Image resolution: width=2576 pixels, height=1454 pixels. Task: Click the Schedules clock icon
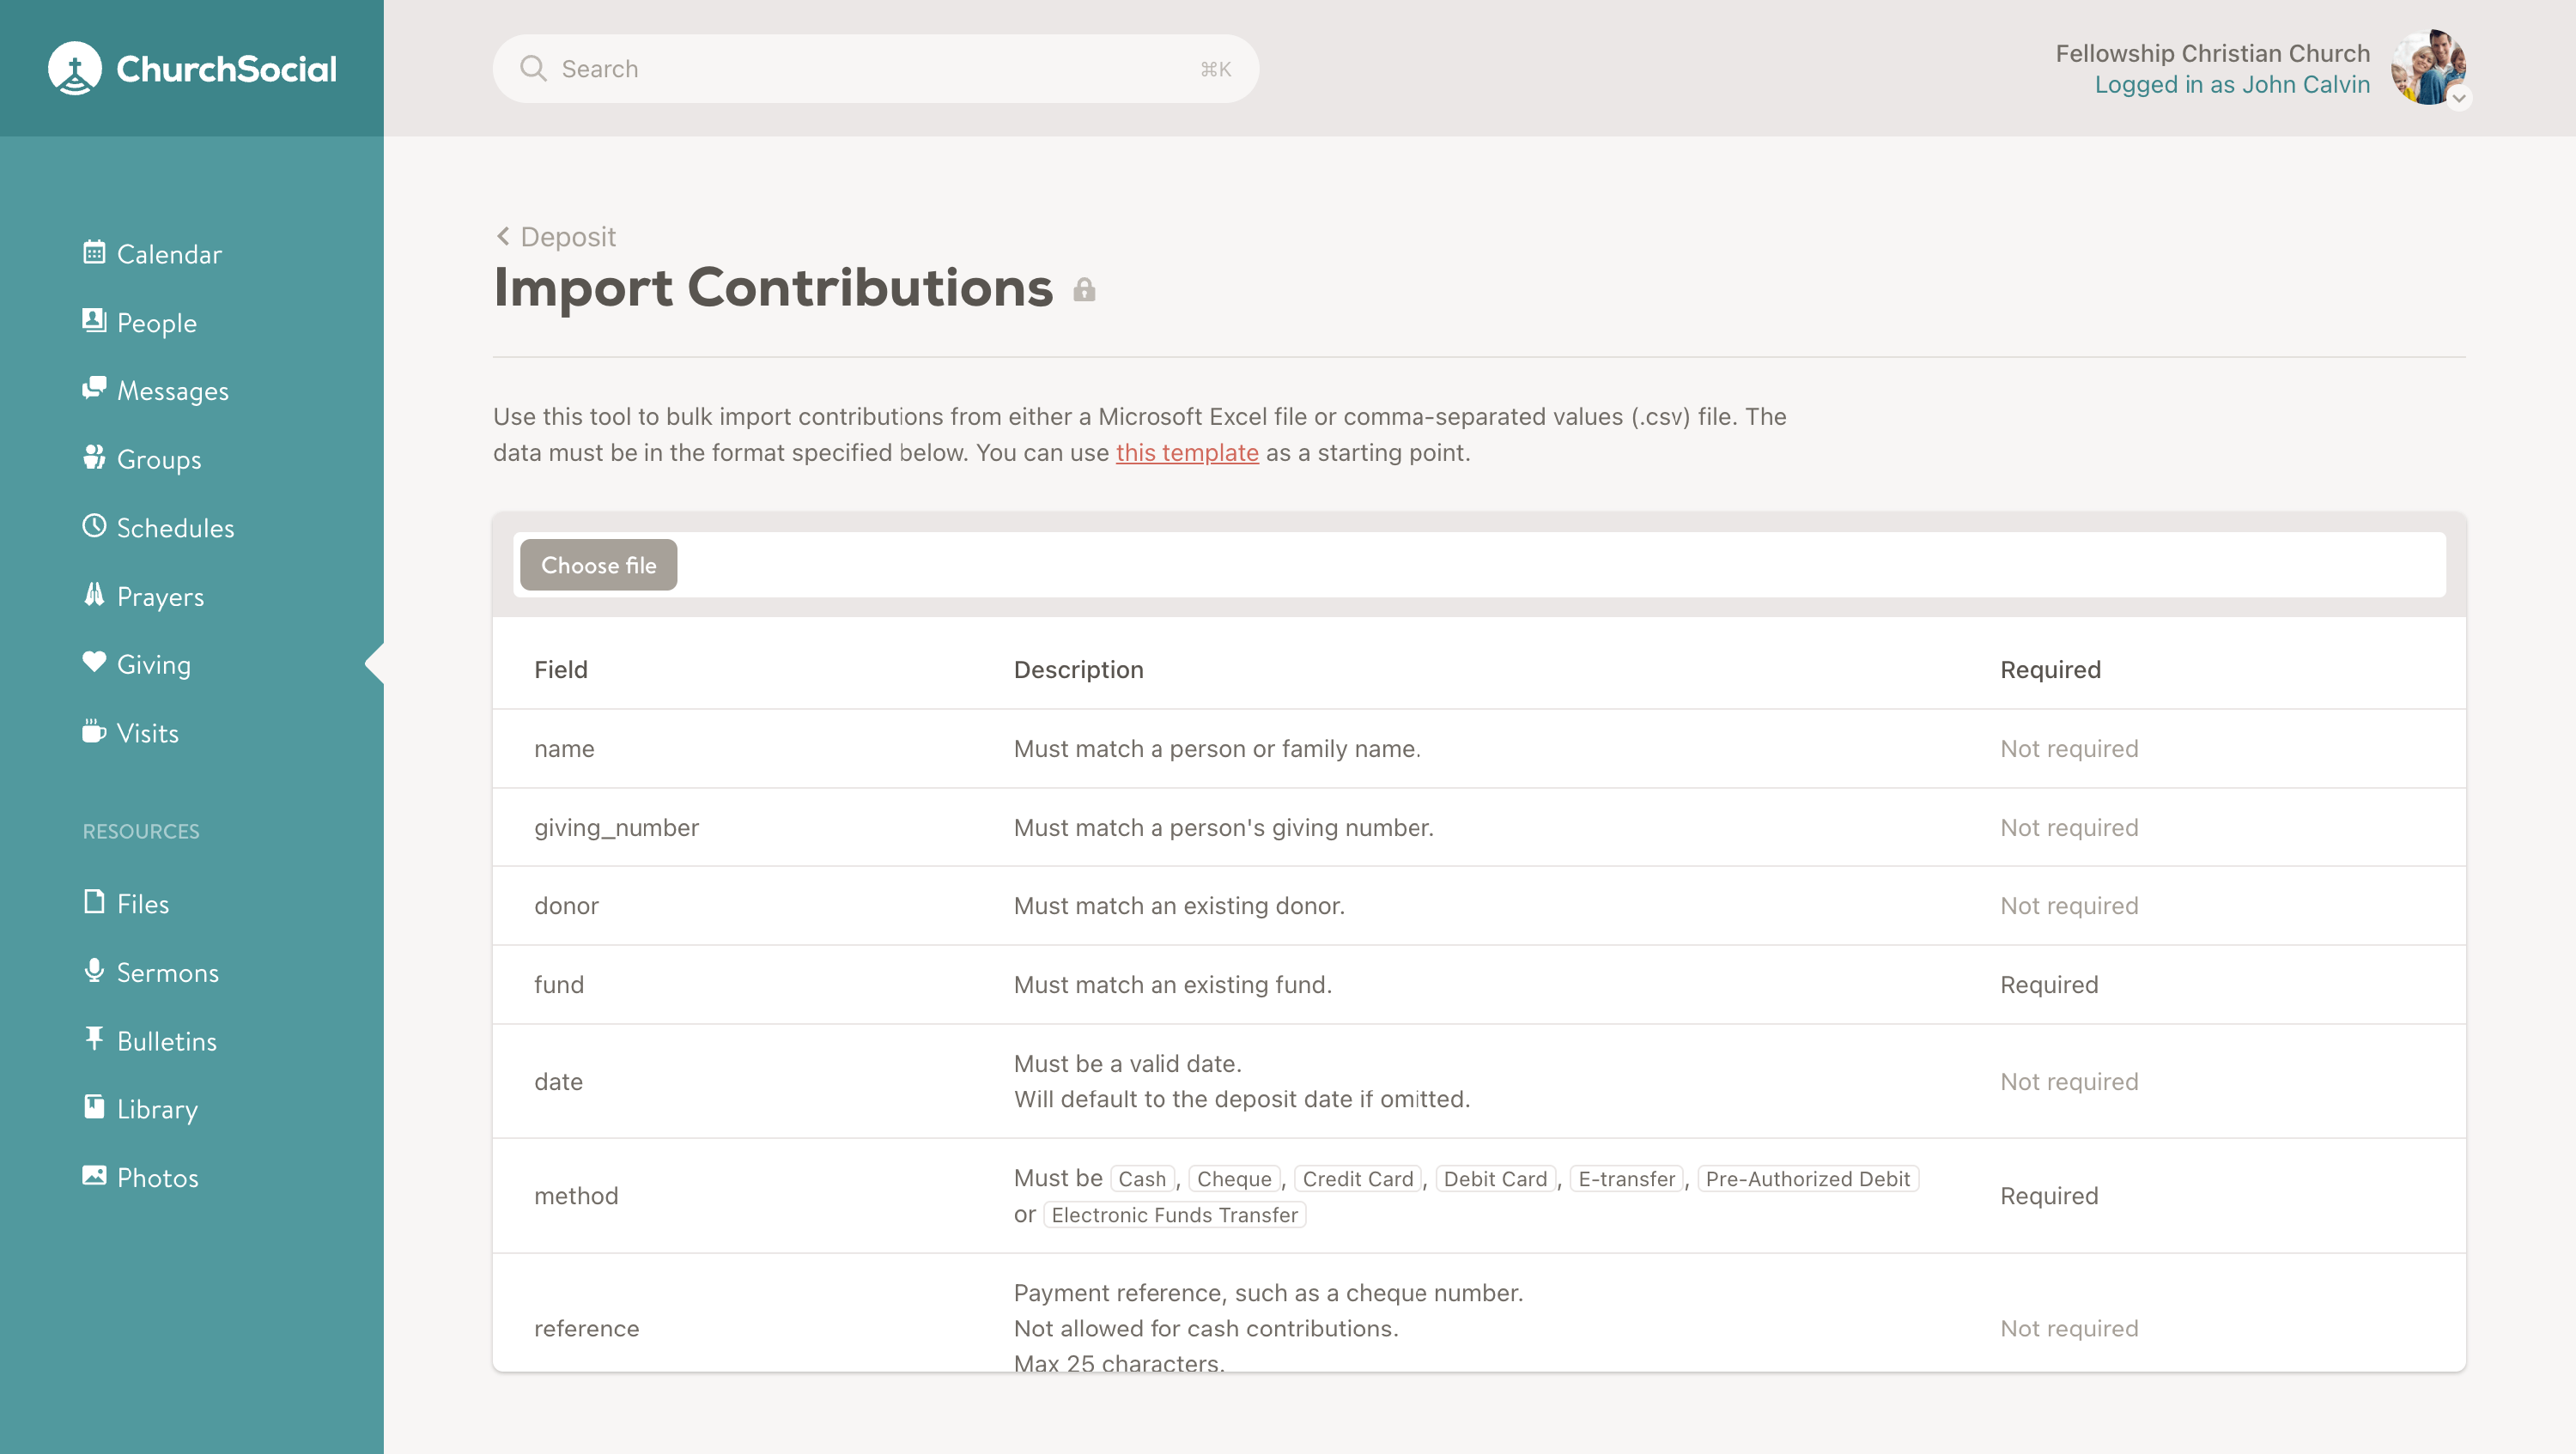[x=94, y=525]
